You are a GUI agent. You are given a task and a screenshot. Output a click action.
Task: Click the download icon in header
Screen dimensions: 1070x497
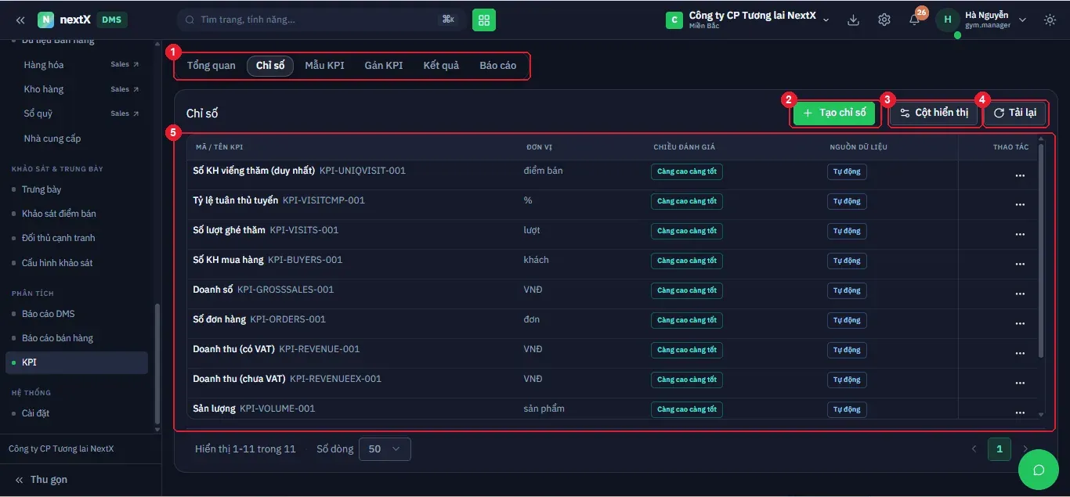click(x=854, y=20)
